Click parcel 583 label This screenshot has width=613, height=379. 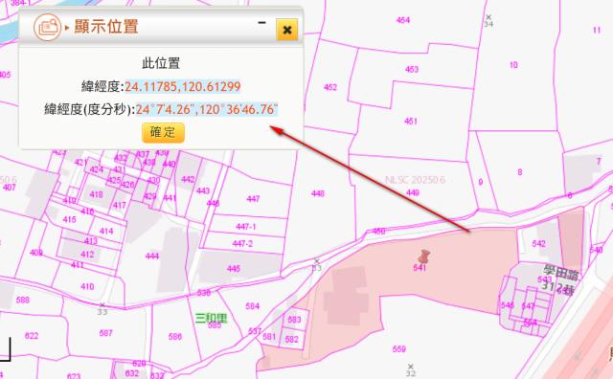point(294,320)
